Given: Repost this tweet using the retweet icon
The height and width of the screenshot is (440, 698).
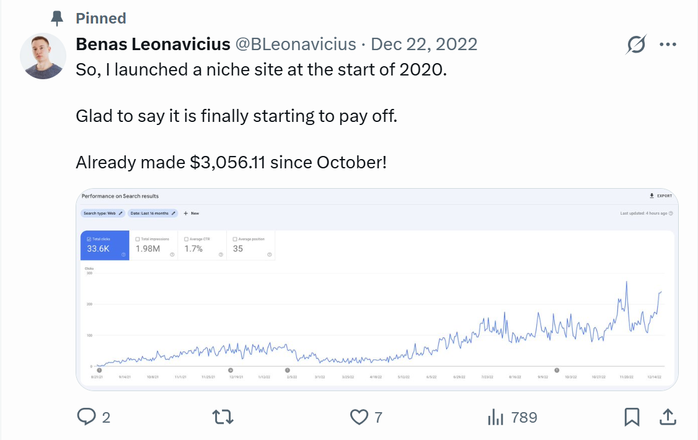Looking at the screenshot, I should tap(223, 417).
